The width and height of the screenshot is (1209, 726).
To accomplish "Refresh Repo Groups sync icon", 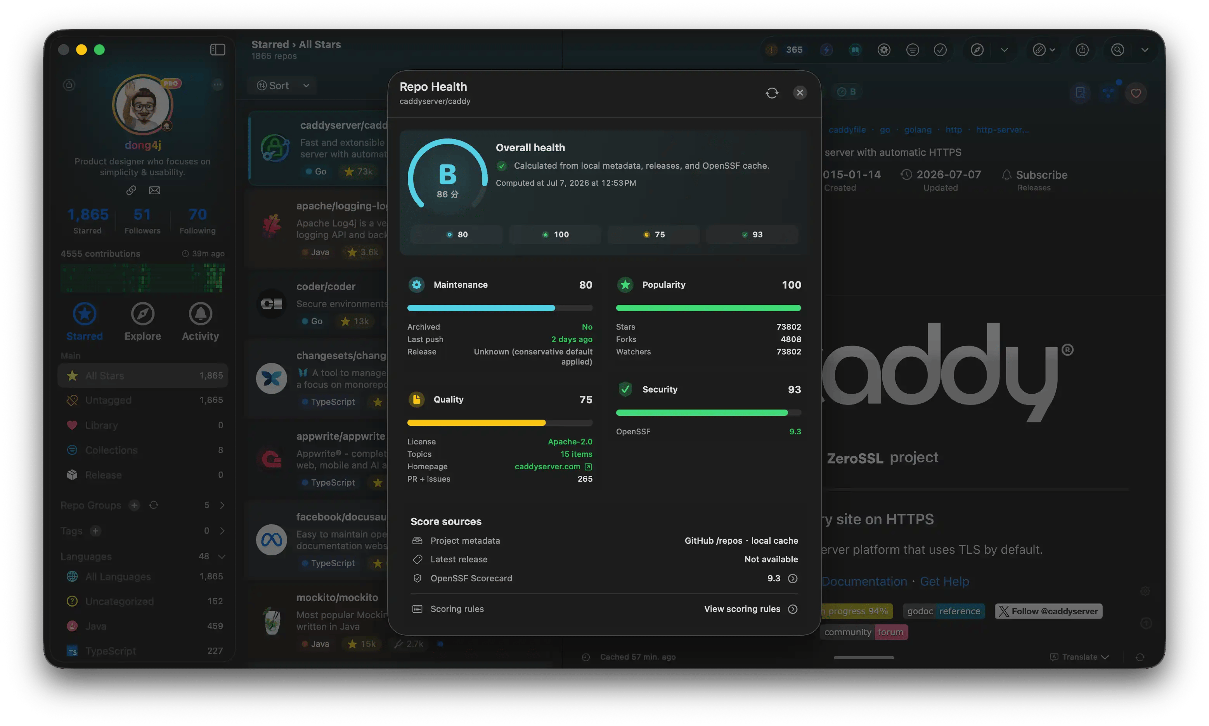I will 154,505.
